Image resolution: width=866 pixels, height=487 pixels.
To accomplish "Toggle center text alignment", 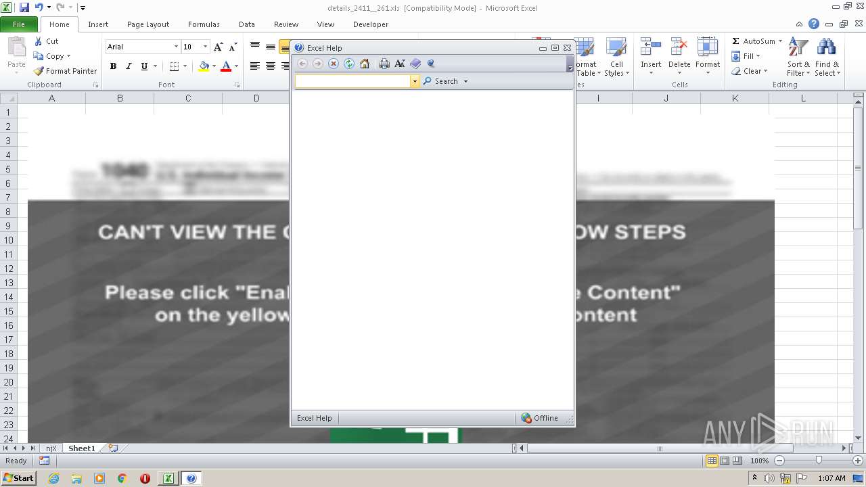I will point(270,66).
